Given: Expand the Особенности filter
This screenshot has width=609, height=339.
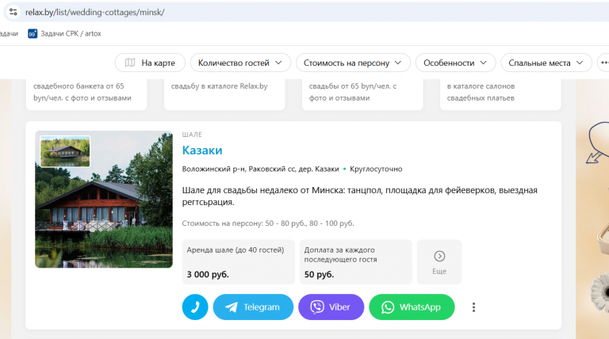Looking at the screenshot, I should point(456,63).
